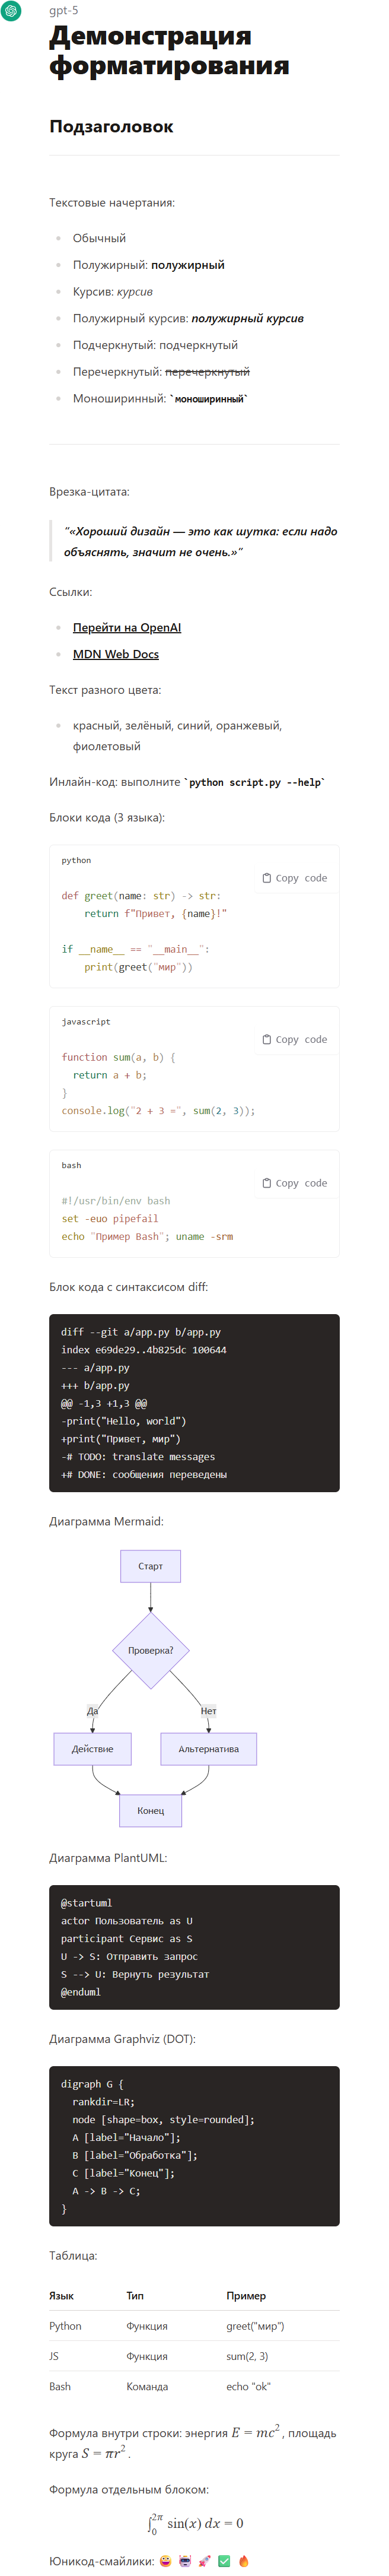389x2576 pixels.
Task: Click the "Язык" table column header
Action: pyautogui.click(x=61, y=2296)
